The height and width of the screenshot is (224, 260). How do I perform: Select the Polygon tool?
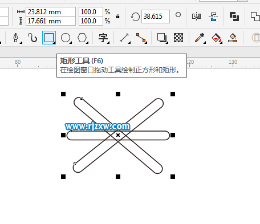point(82,38)
